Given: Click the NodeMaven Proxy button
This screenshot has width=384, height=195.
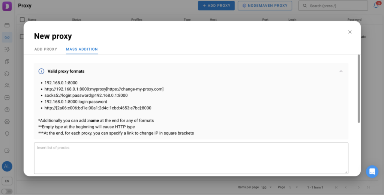Looking at the screenshot, I should tap(265, 6).
